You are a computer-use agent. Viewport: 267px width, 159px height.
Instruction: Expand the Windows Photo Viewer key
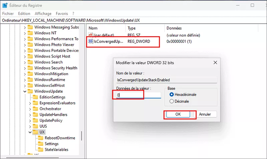pyautogui.click(x=25, y=45)
